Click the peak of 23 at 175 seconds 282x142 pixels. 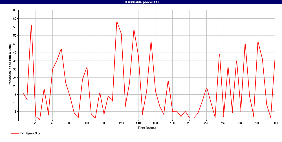[x=168, y=81]
